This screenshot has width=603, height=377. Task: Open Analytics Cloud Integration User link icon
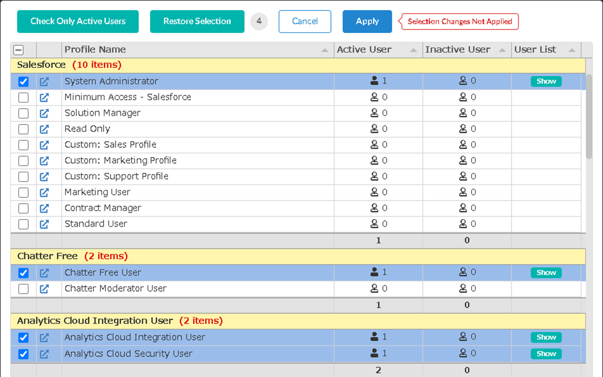[44, 337]
